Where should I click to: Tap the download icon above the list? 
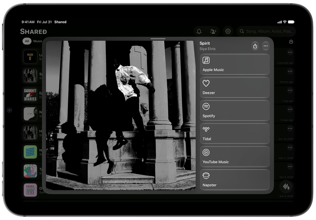[291, 41]
